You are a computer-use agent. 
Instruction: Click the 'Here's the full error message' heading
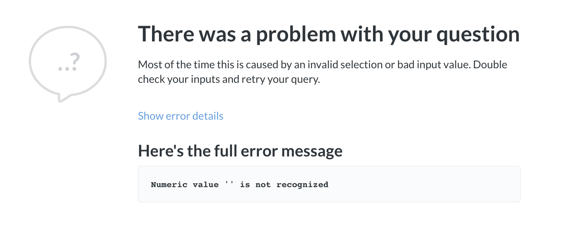click(x=240, y=150)
